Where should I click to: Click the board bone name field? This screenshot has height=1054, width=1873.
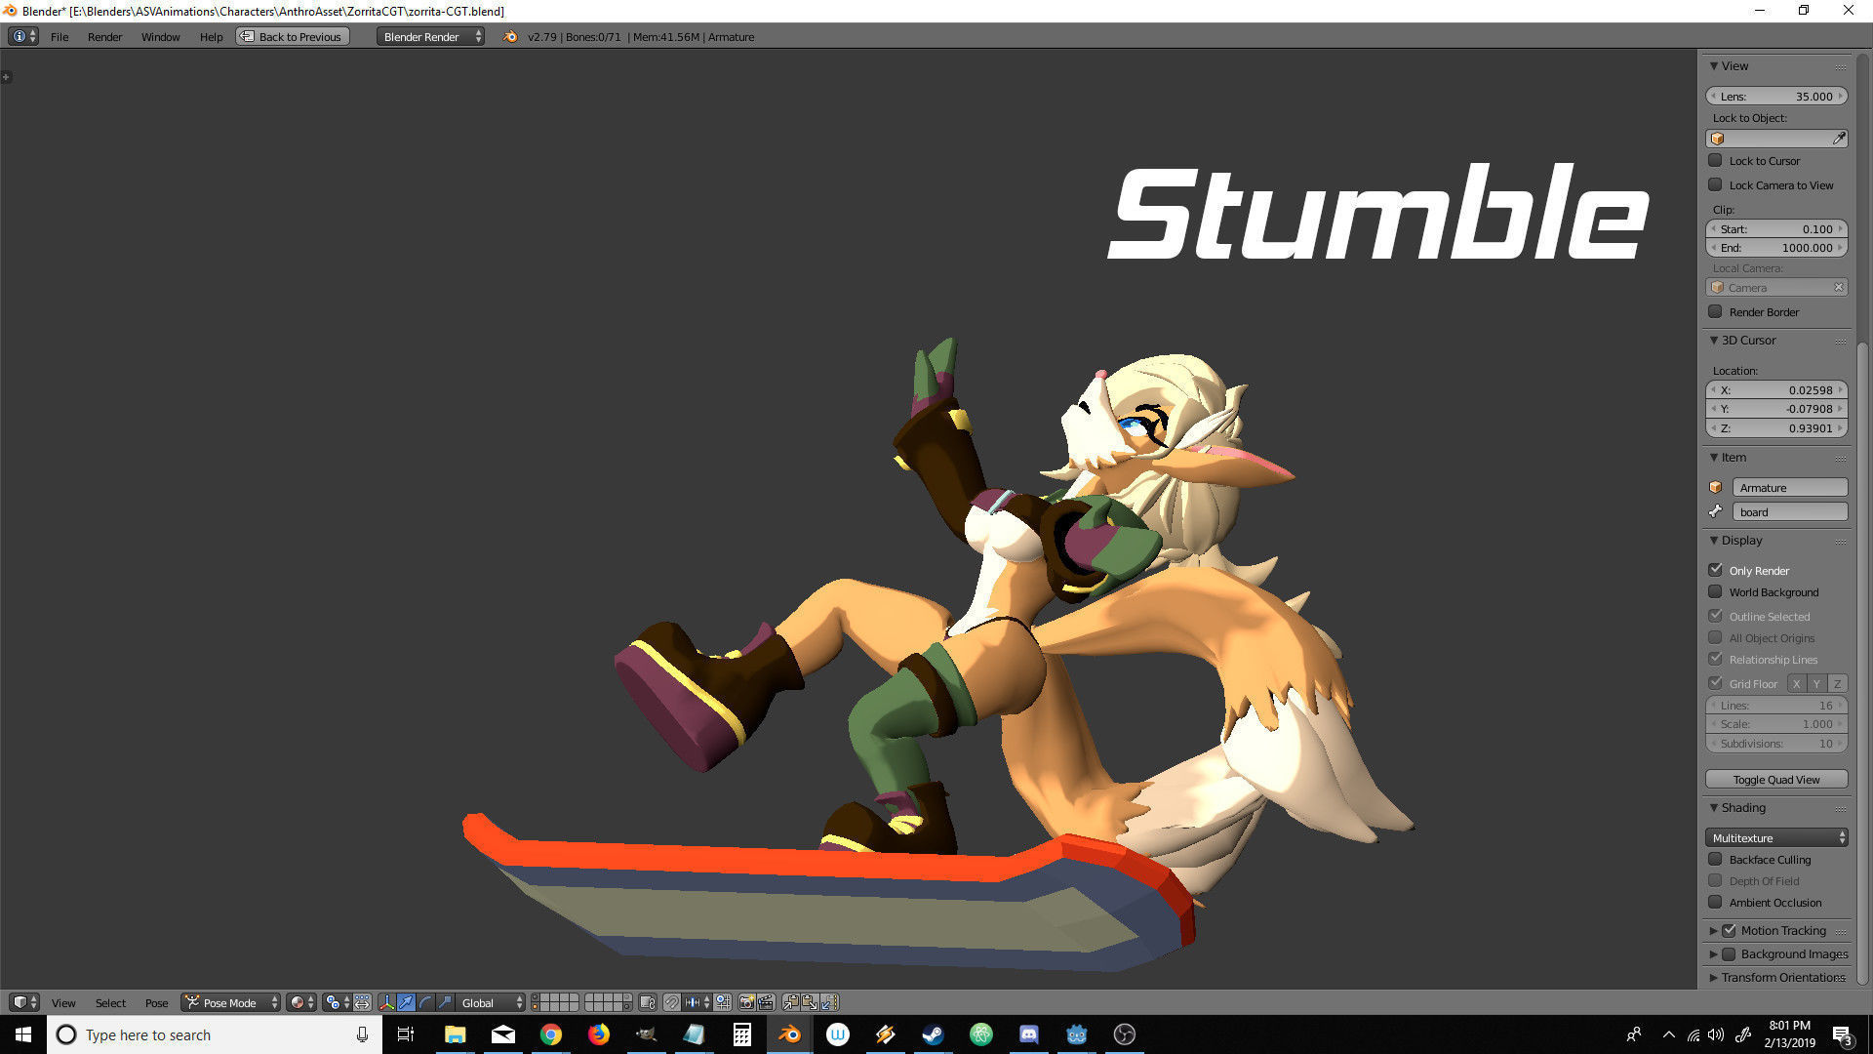[x=1790, y=511]
